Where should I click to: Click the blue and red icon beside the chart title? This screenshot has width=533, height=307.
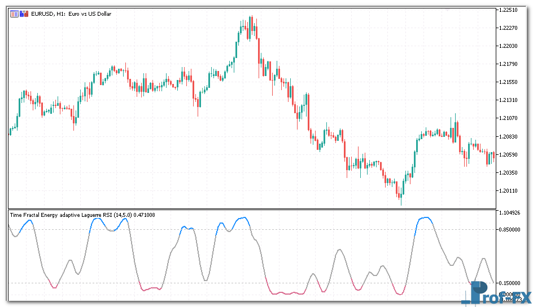[x=24, y=14]
